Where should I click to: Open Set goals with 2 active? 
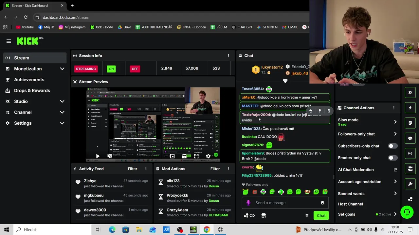pos(368,214)
